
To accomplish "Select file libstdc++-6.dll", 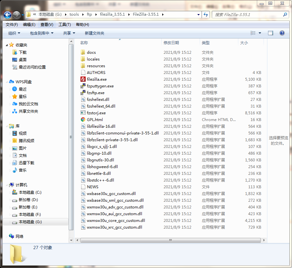I will 100,180.
